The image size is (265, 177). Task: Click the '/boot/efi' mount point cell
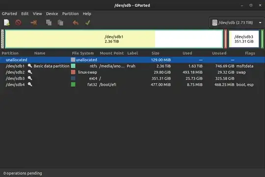click(x=107, y=85)
